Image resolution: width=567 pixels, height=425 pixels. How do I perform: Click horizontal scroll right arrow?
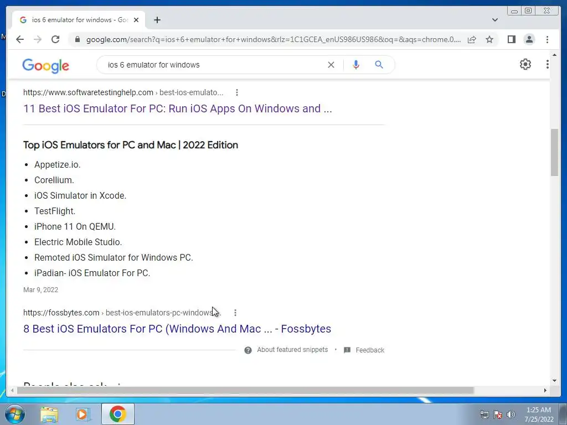click(x=545, y=390)
